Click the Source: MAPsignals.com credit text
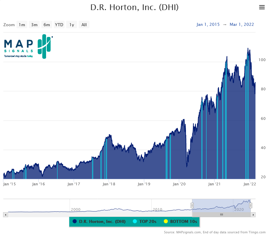The width and height of the screenshot is (269, 235). click(215, 232)
